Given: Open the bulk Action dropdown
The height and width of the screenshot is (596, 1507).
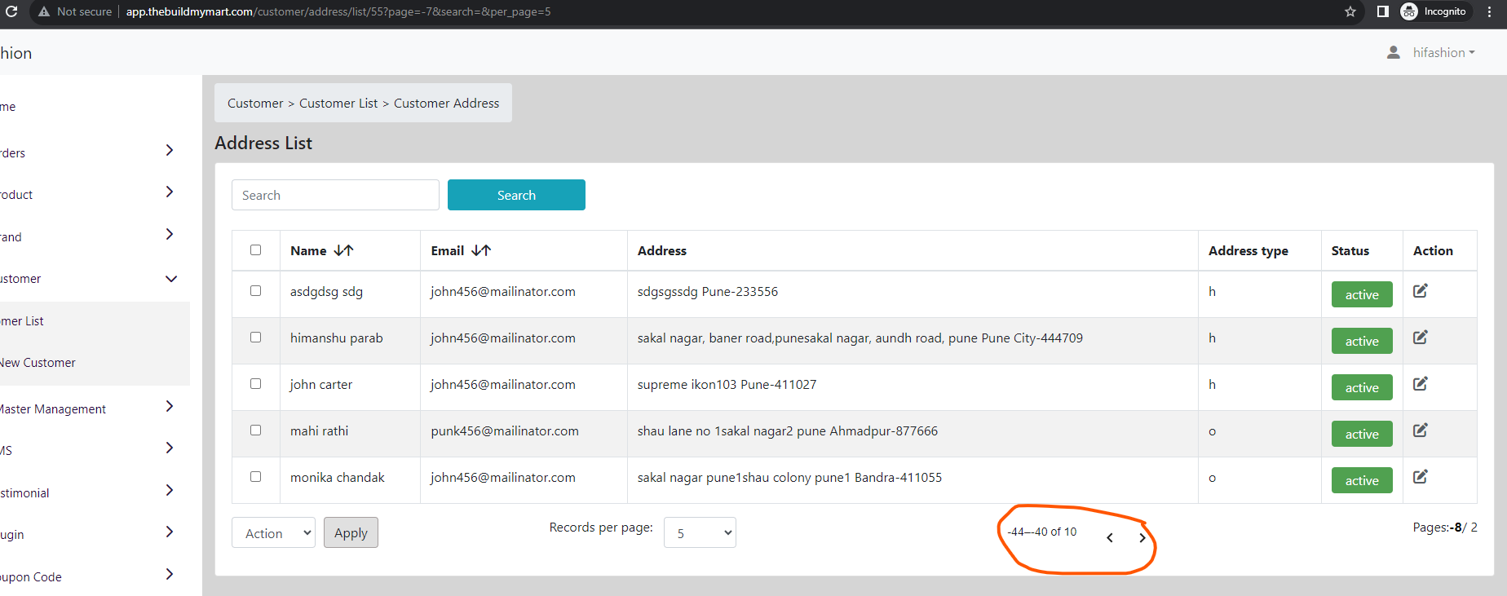Looking at the screenshot, I should click(x=273, y=532).
